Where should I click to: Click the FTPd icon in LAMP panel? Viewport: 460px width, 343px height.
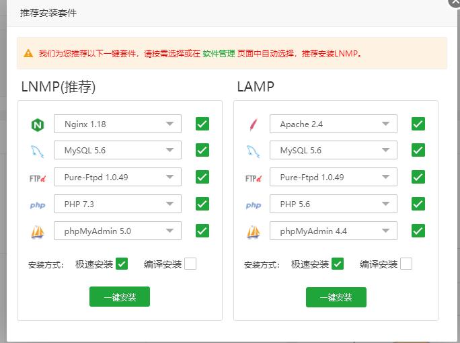pyautogui.click(x=254, y=178)
